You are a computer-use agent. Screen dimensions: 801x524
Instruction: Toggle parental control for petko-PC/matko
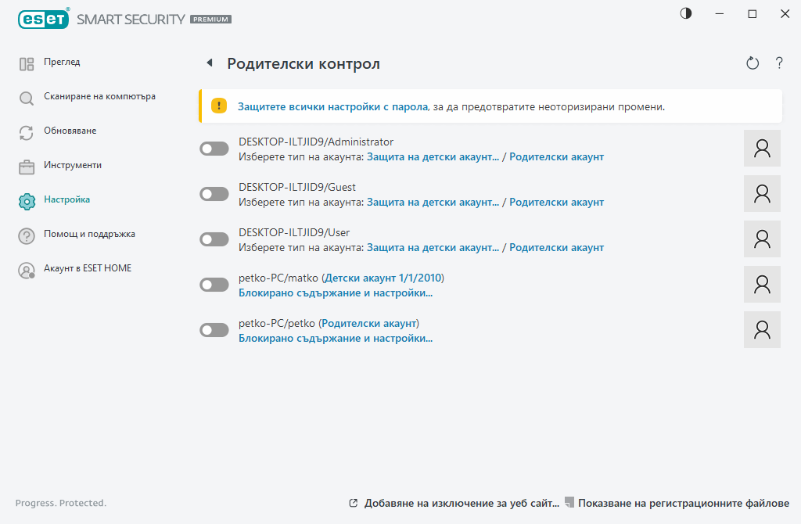click(x=214, y=284)
